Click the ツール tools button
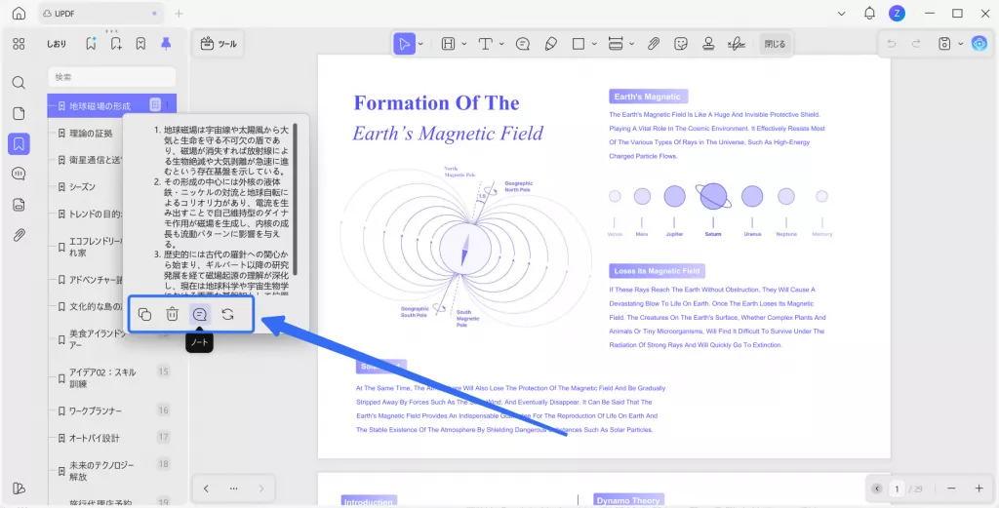 click(x=219, y=44)
